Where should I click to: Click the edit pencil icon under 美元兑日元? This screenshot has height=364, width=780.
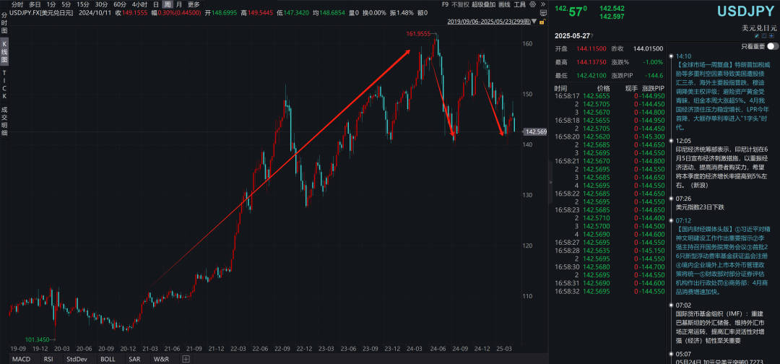[x=757, y=36]
